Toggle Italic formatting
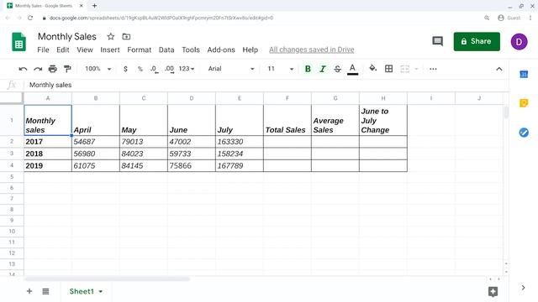 [323, 69]
